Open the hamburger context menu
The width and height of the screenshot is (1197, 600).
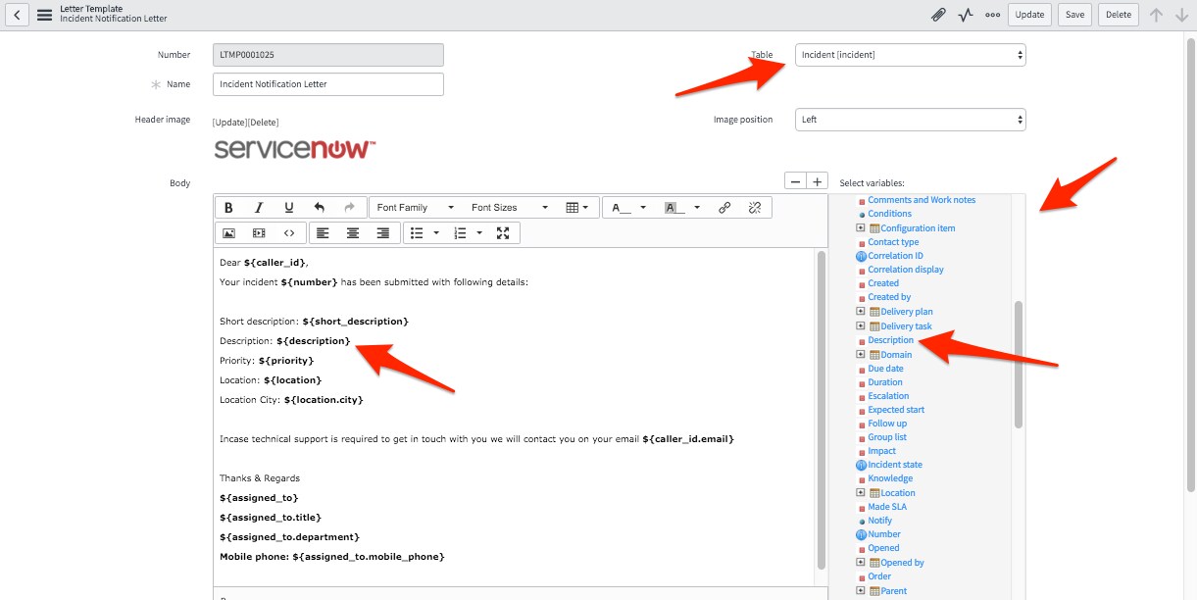point(44,15)
